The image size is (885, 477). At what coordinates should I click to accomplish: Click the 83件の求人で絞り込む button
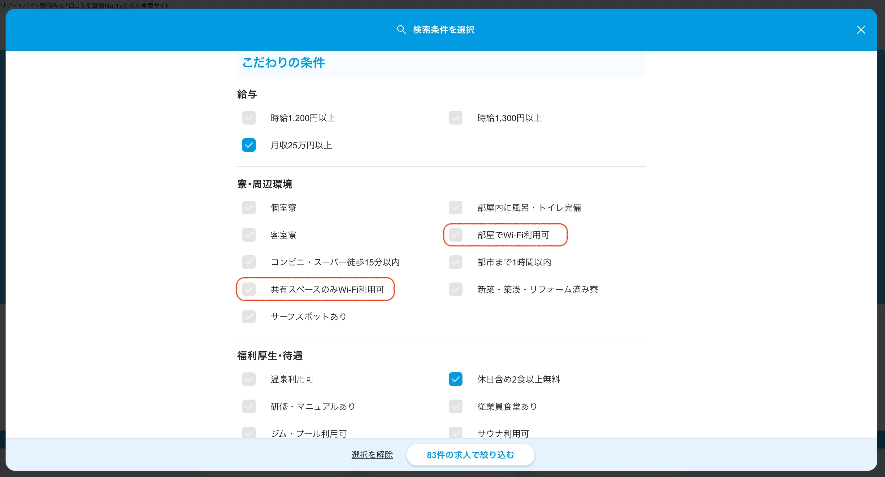[x=470, y=455]
